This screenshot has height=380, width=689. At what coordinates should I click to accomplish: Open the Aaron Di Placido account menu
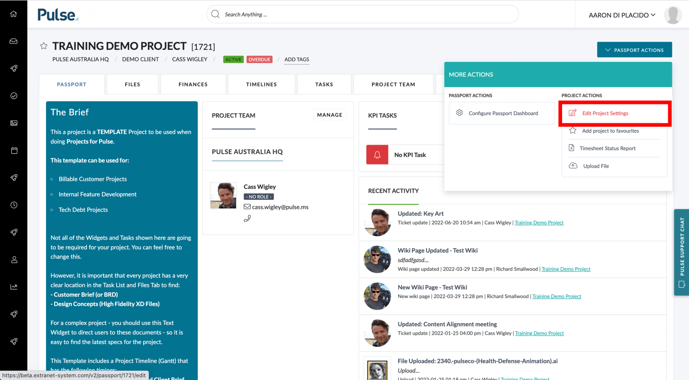click(x=622, y=14)
